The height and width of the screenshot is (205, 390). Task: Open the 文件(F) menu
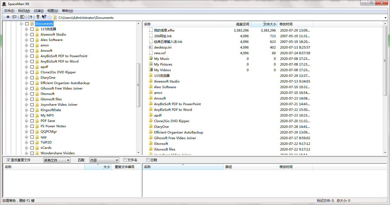click(x=9, y=11)
